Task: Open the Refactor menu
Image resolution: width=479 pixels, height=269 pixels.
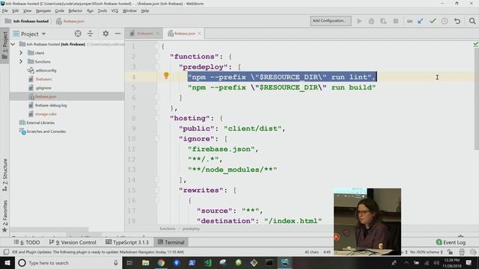Action: tap(75, 10)
